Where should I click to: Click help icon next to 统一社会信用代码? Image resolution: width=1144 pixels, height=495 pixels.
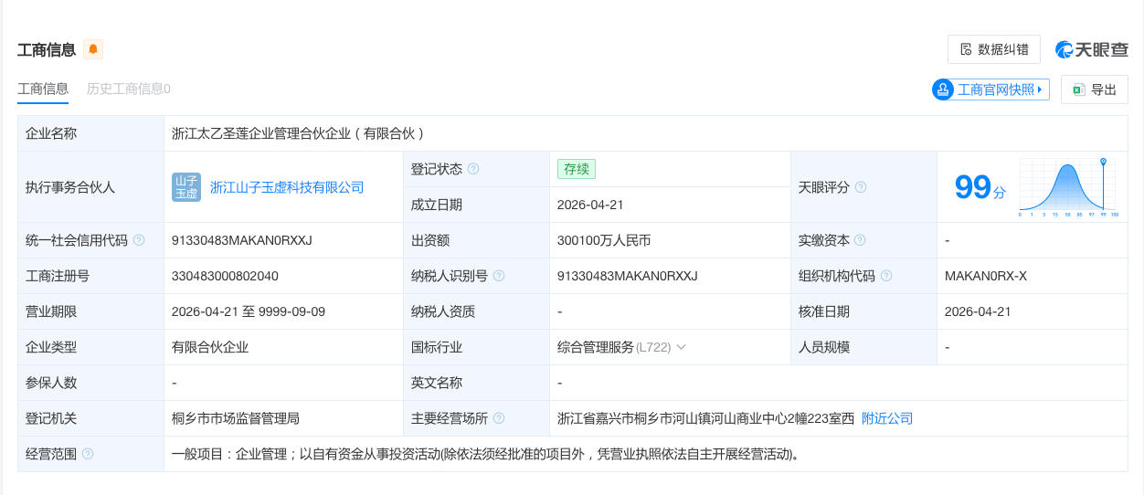139,240
